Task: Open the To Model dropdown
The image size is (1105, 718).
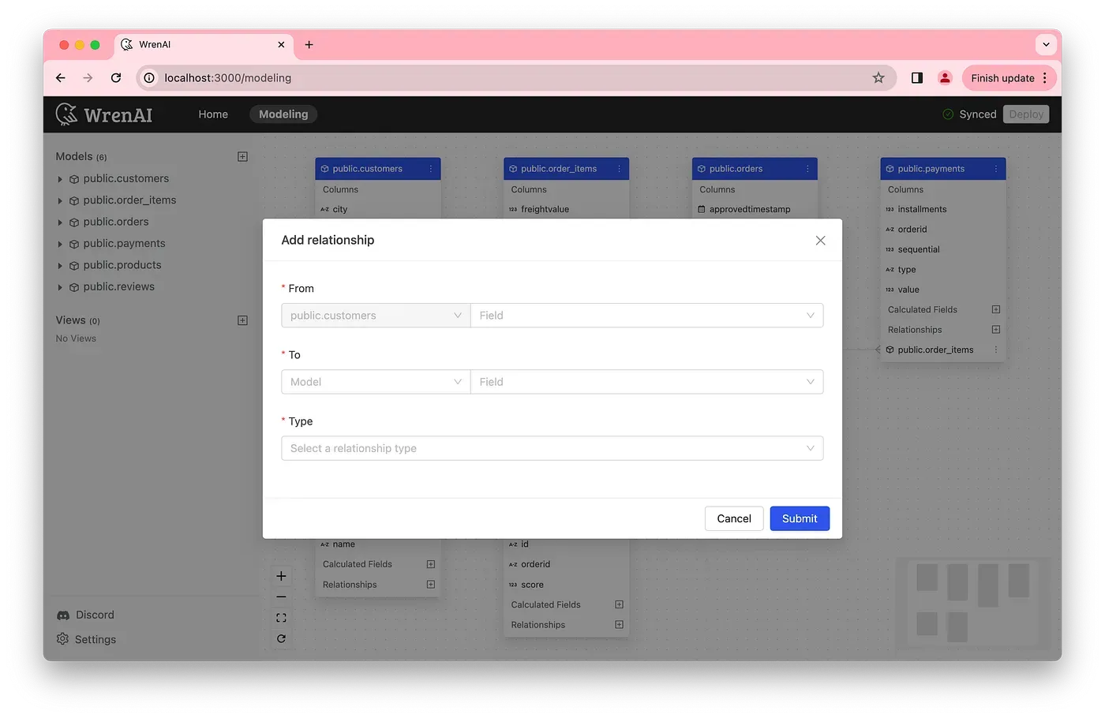Action: pos(375,382)
